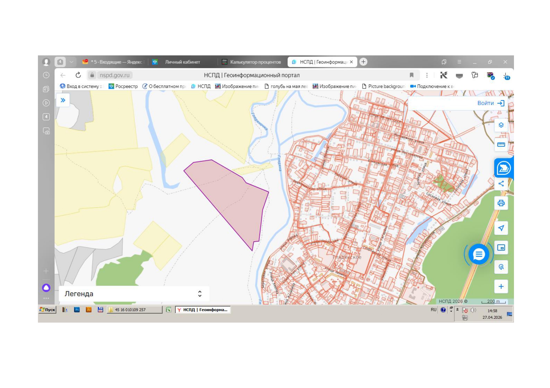This screenshot has width=550, height=388.
Task: Zoom in with the plus button
Action: [501, 286]
